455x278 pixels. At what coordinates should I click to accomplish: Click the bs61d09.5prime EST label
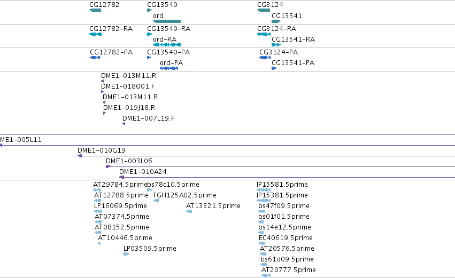[287, 260]
